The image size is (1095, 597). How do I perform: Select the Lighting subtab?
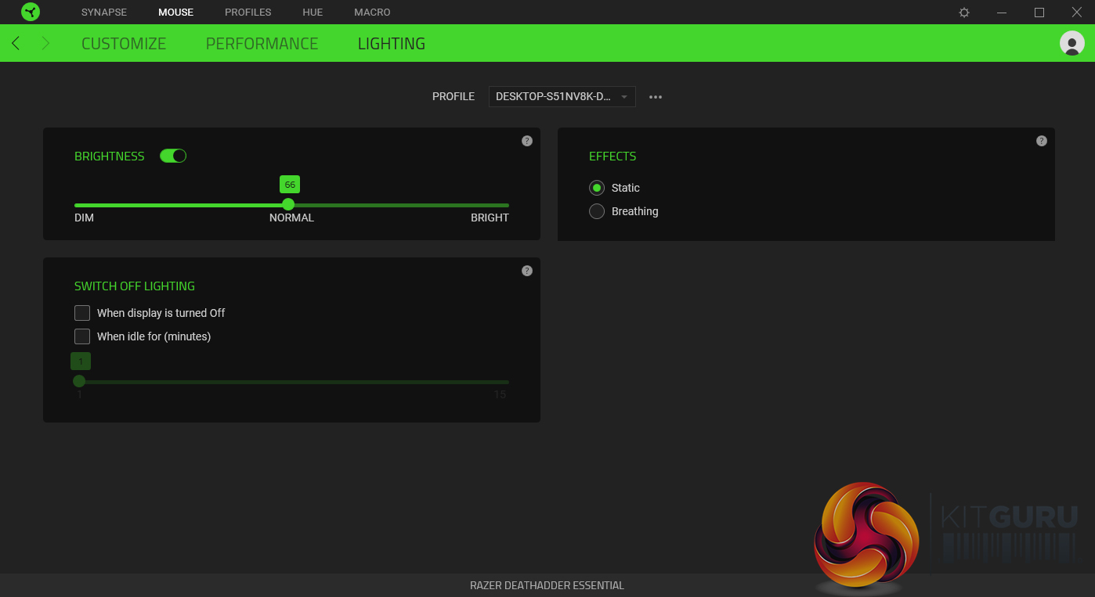tap(392, 44)
